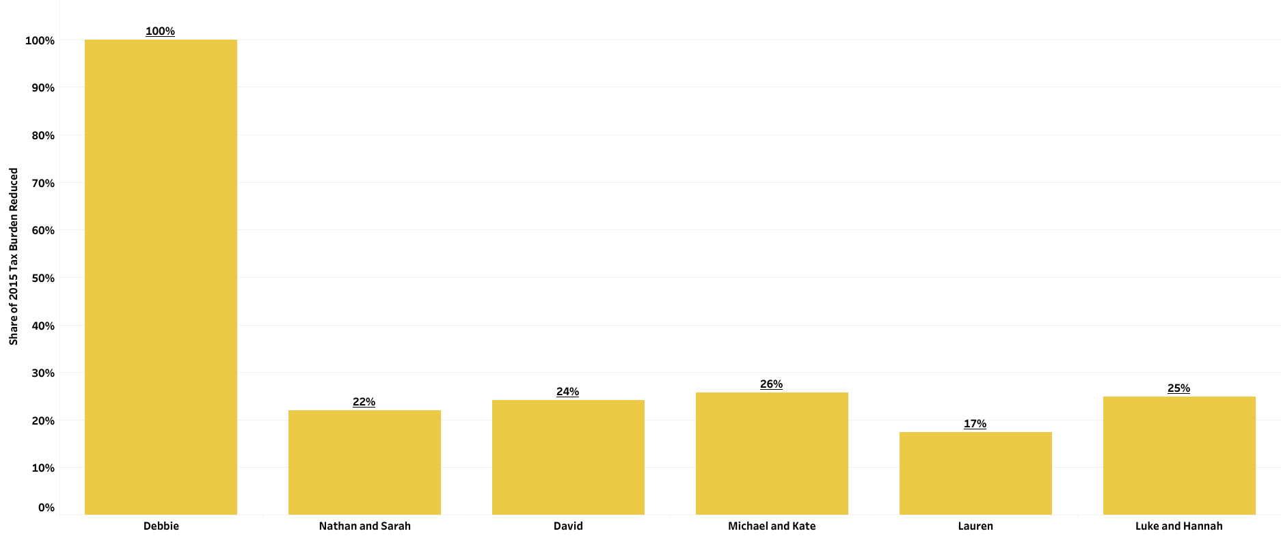Click the Lauren bar
Image resolution: width=1281 pixels, height=542 pixels.
pyautogui.click(x=975, y=473)
